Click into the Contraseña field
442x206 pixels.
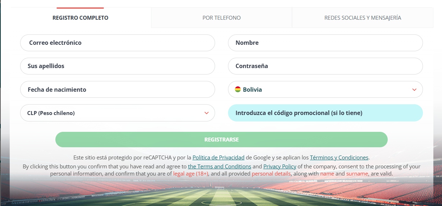325,66
